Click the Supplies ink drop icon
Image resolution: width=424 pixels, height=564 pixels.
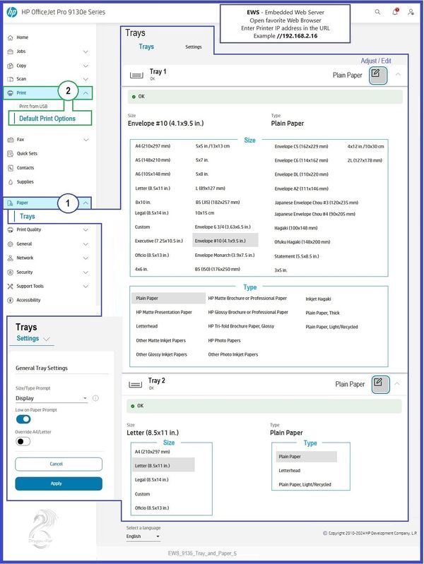pos(10,182)
